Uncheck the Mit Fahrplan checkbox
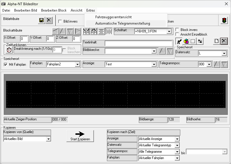 click(x=6, y=65)
